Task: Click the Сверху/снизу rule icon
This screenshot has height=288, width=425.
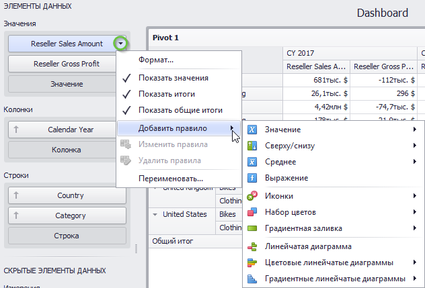Action: point(252,146)
